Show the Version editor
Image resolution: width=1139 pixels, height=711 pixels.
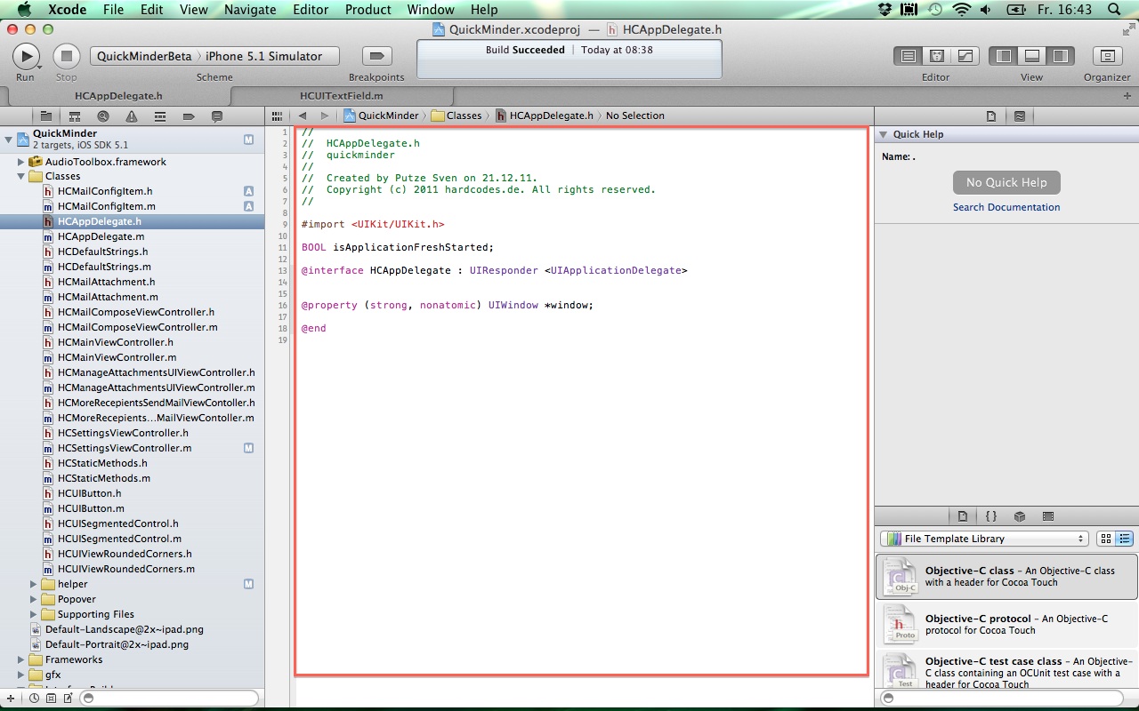[x=965, y=56]
